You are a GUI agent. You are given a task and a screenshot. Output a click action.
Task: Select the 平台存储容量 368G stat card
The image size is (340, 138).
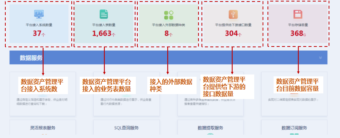point(298,23)
